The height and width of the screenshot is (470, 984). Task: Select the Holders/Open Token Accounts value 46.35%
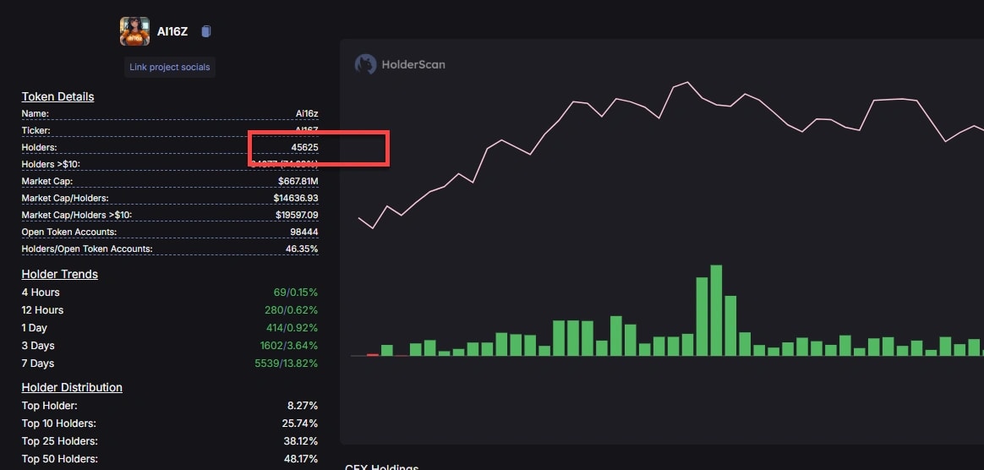pos(302,249)
